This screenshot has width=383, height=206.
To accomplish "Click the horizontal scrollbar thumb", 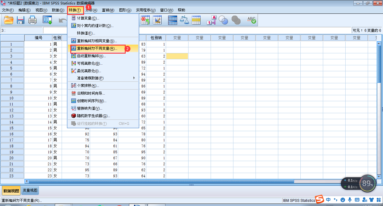I will click(162, 181).
